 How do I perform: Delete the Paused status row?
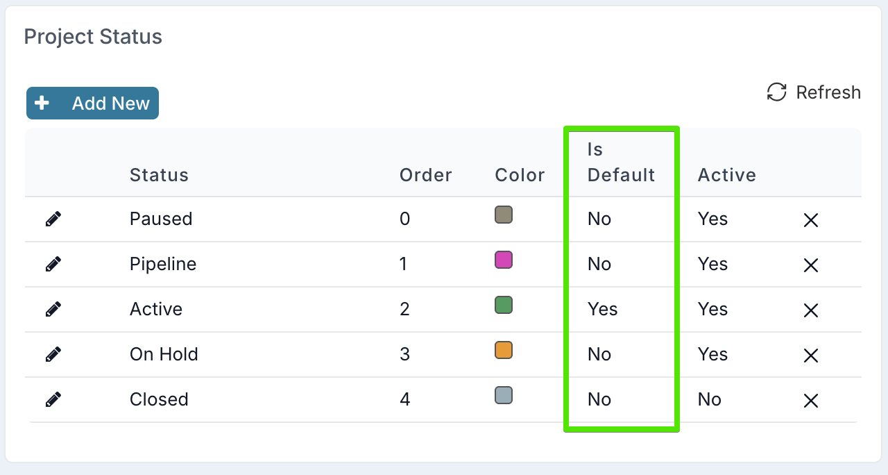pos(811,220)
